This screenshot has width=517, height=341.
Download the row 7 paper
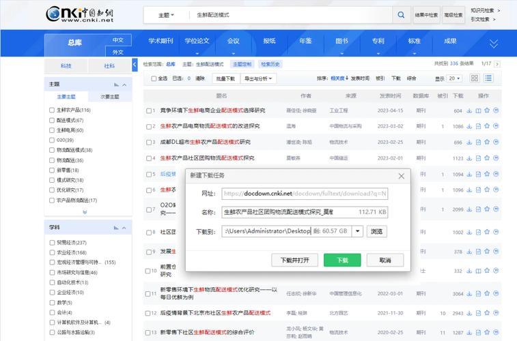click(469, 209)
